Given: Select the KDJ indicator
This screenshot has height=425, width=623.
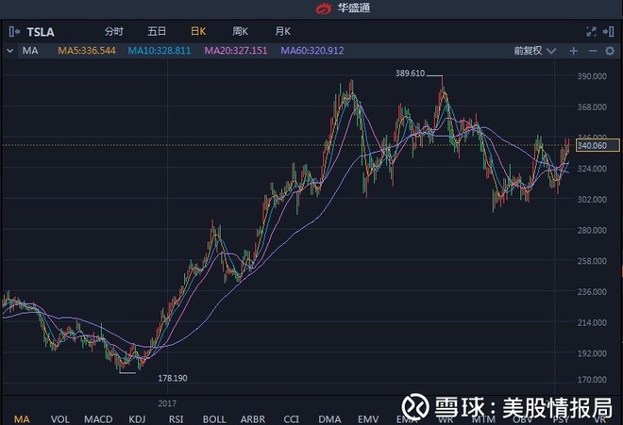Looking at the screenshot, I should pos(137,417).
